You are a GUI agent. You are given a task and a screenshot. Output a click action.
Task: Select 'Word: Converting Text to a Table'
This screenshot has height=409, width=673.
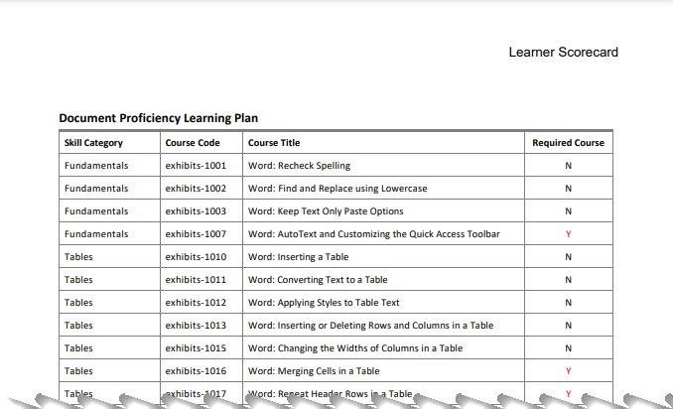318,279
